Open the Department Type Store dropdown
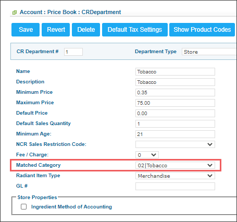Viewport: 237px width, 222px height. tap(209, 52)
